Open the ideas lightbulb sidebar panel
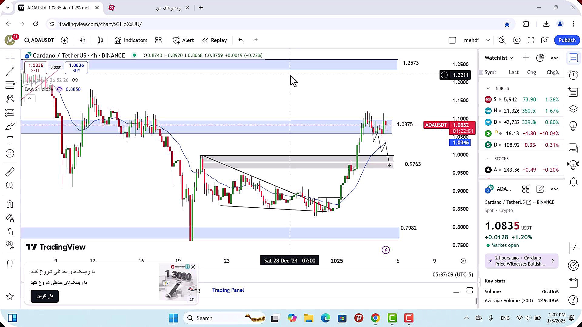This screenshot has width=582, height=327. (x=573, y=125)
